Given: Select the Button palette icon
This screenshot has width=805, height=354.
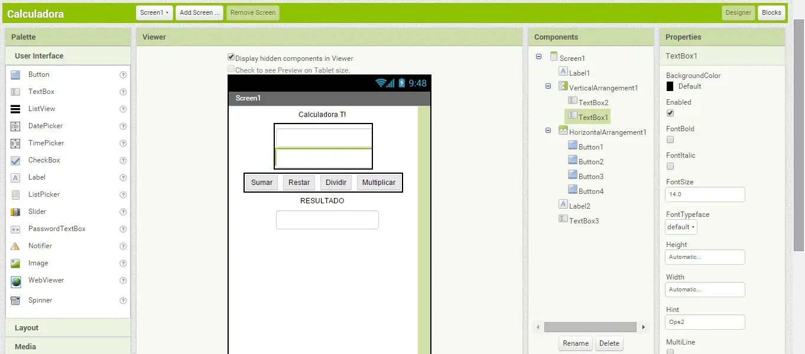Looking at the screenshot, I should [x=16, y=75].
